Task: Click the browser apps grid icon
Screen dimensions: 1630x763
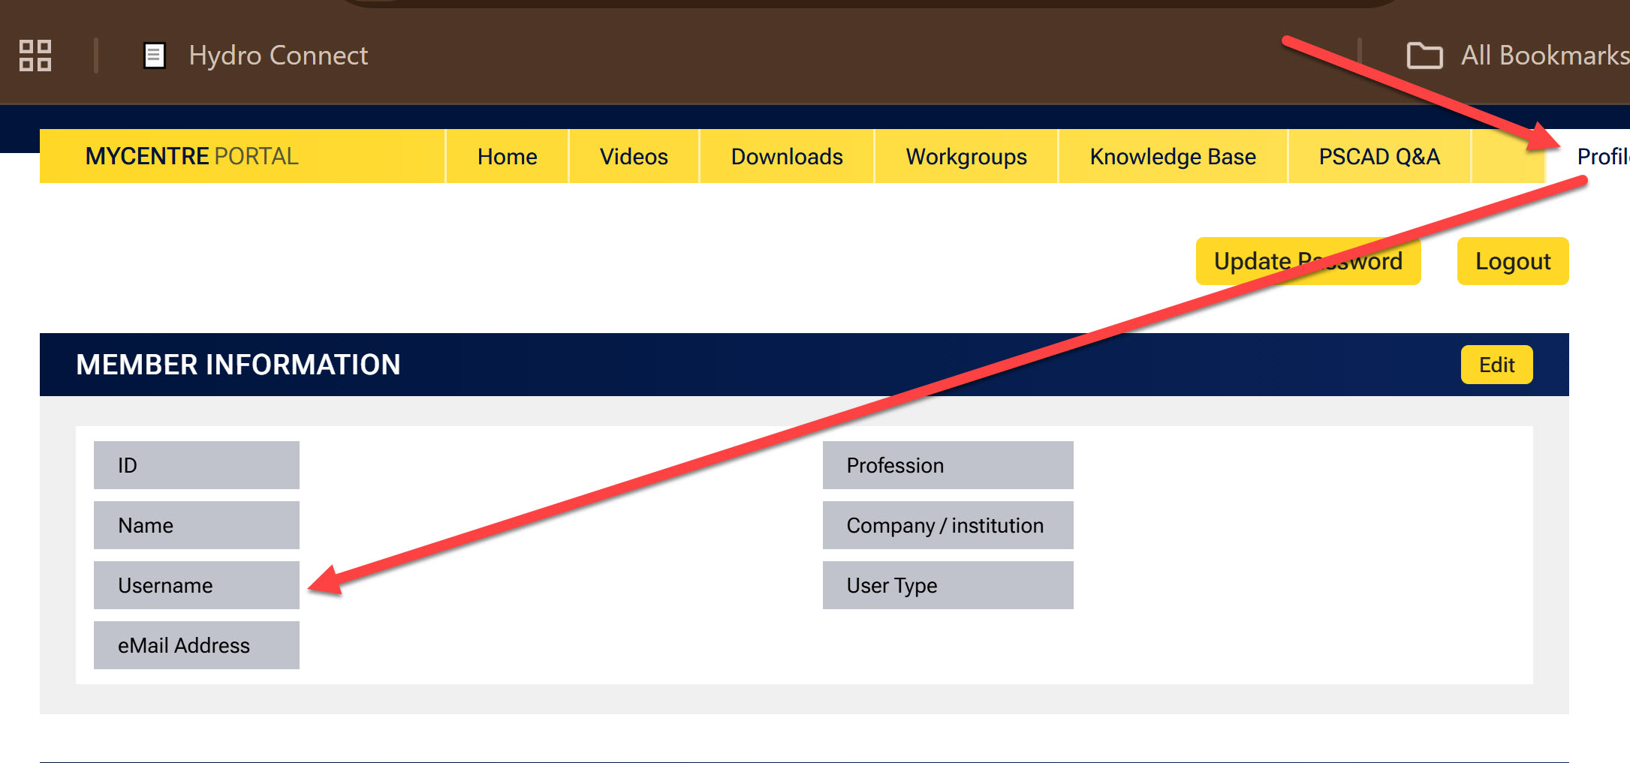Action: (x=35, y=55)
